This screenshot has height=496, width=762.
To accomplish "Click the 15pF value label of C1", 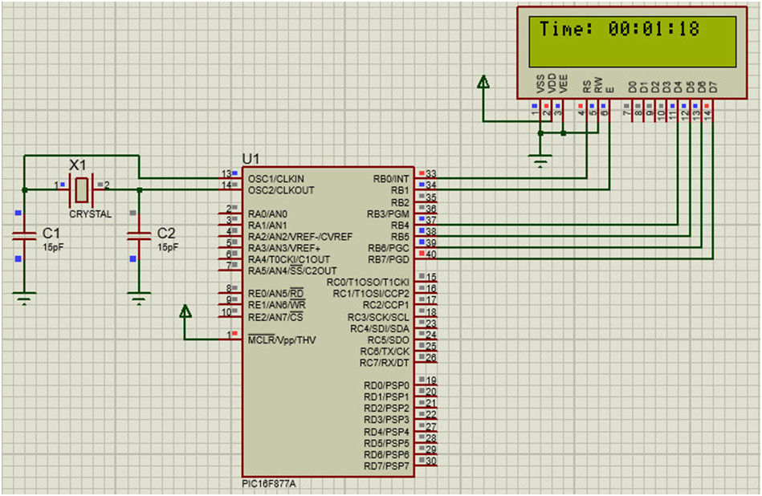I will click(53, 248).
